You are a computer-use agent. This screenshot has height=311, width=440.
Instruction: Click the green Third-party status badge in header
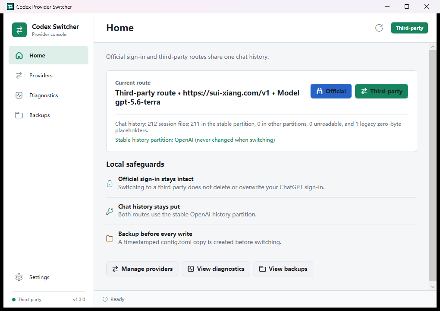(x=409, y=28)
